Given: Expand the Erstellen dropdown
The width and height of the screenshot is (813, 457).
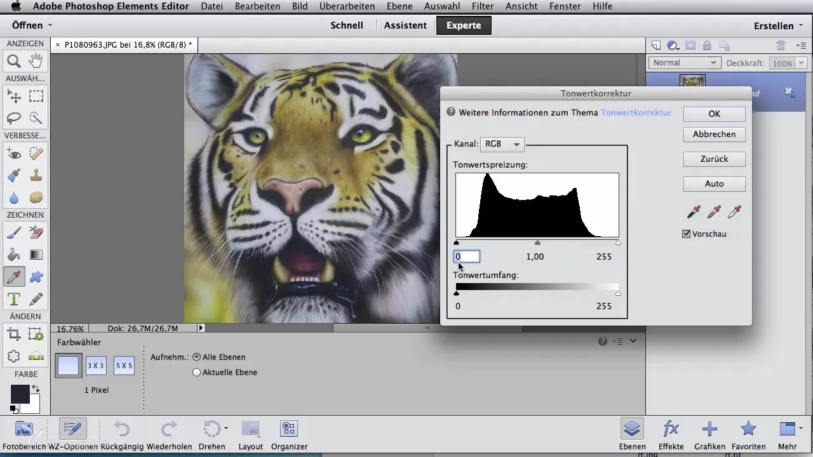Looking at the screenshot, I should [778, 26].
